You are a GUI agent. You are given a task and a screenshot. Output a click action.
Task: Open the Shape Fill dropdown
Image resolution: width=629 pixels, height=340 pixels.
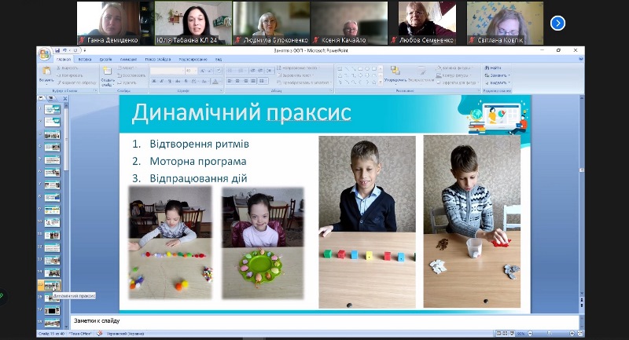click(x=452, y=68)
